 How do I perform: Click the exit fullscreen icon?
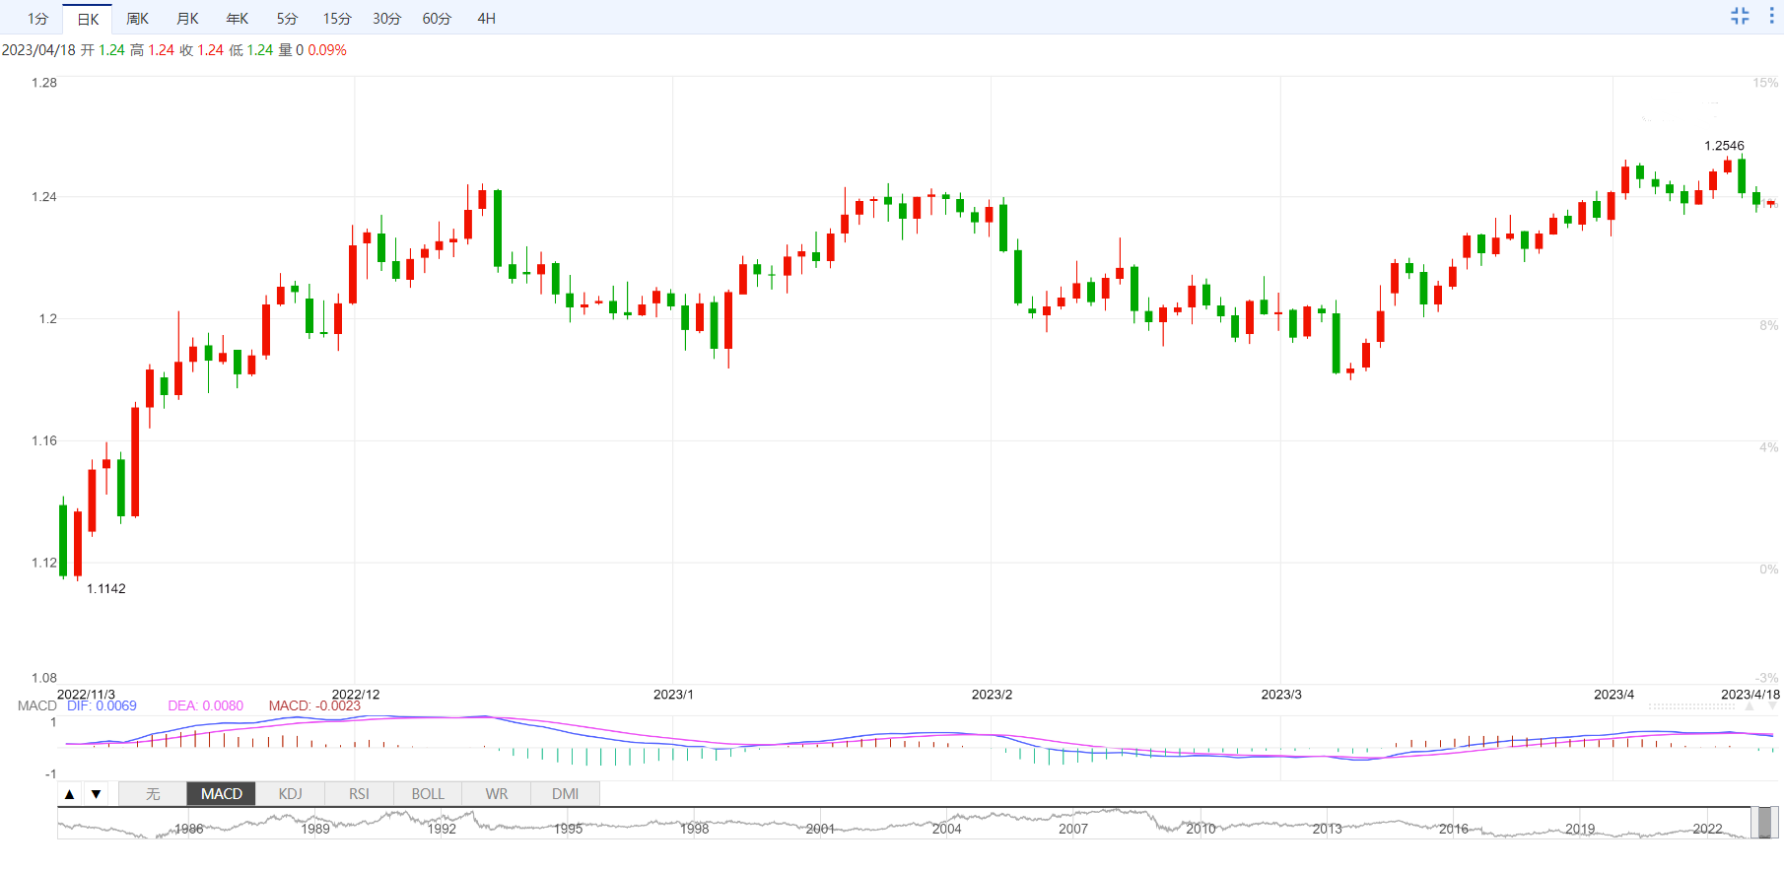click(1740, 16)
